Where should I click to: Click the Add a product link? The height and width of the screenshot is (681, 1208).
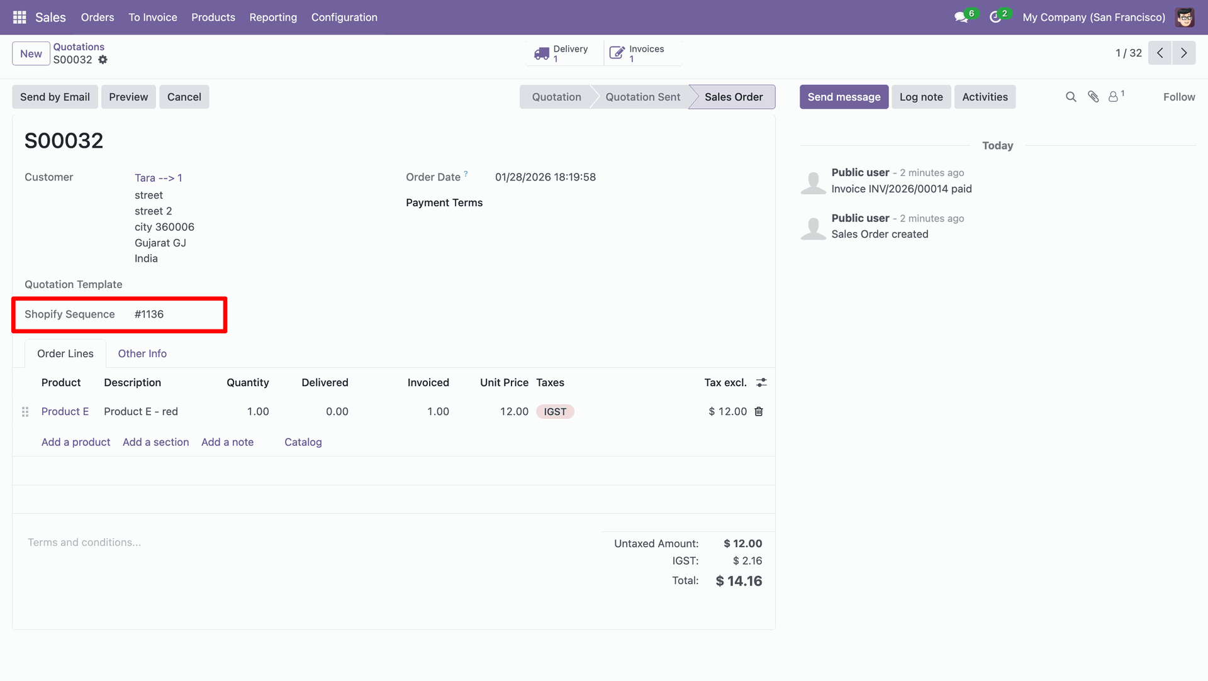75,442
